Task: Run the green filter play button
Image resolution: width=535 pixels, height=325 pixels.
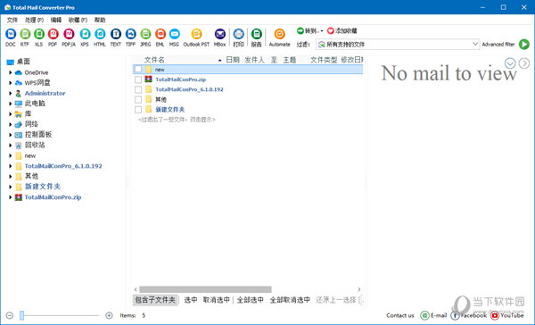Action: tap(524, 44)
